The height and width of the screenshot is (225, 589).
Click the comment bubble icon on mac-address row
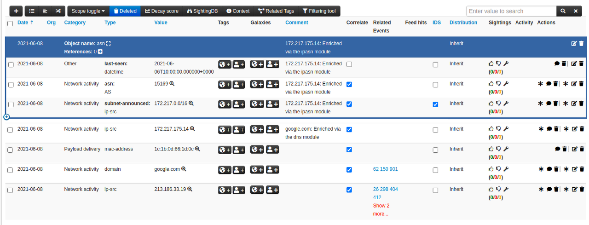558,149
